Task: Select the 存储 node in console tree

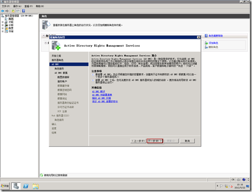Action: [x=11, y=31]
